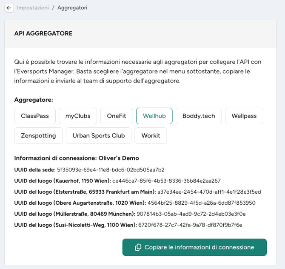This screenshot has height=269, width=285.
Task: Select the Urban Sports Club aggregator
Action: 99,136
